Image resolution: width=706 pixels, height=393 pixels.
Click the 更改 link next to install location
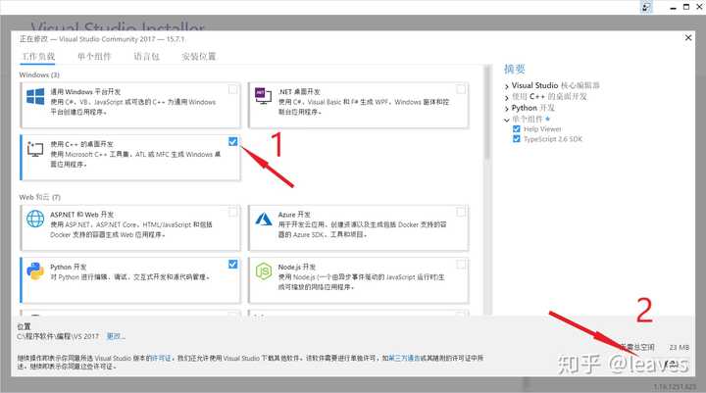pyautogui.click(x=116, y=336)
